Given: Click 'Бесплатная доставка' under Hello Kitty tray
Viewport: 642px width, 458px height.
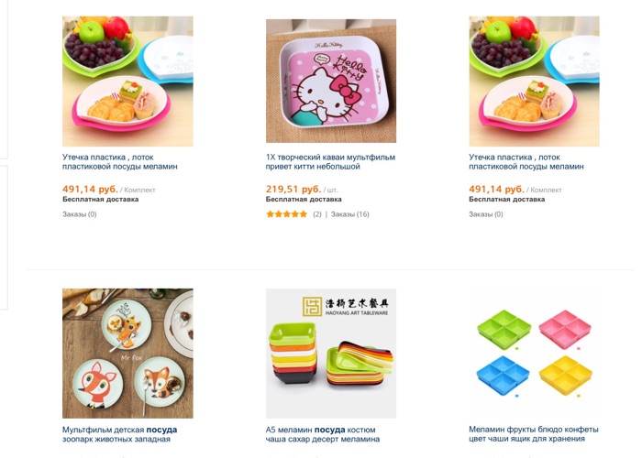Looking at the screenshot, I should click(x=304, y=200).
